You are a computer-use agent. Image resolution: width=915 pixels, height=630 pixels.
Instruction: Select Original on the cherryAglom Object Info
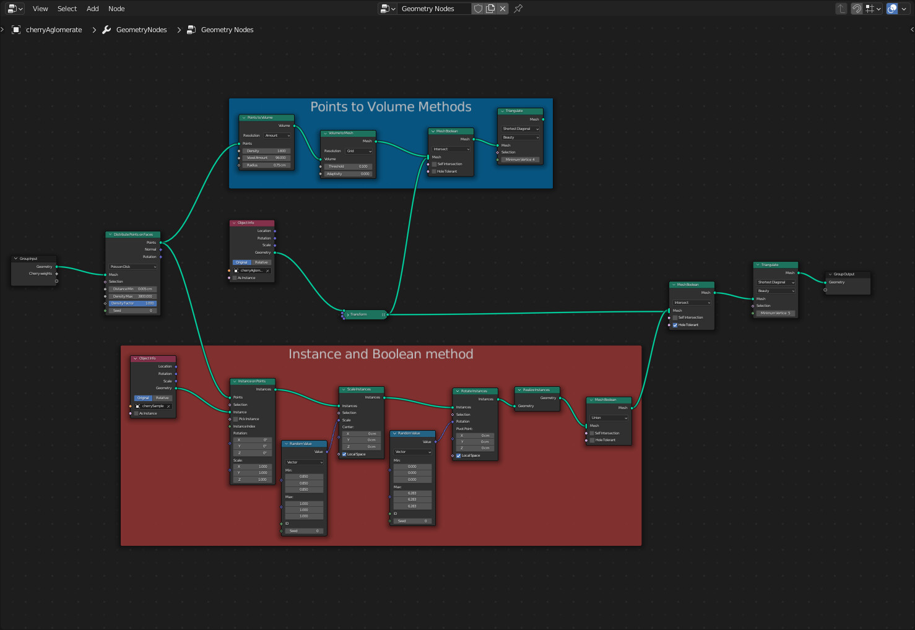click(x=242, y=262)
